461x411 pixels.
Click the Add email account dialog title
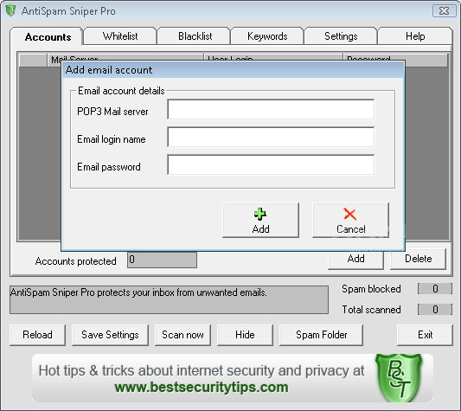pyautogui.click(x=109, y=70)
